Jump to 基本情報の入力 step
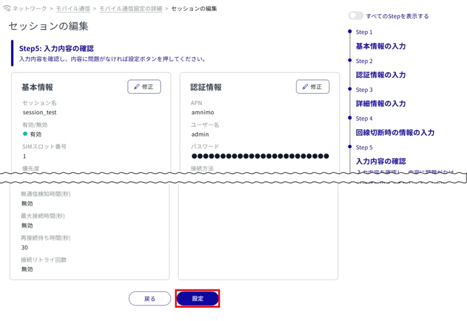The image size is (467, 321). [x=380, y=46]
